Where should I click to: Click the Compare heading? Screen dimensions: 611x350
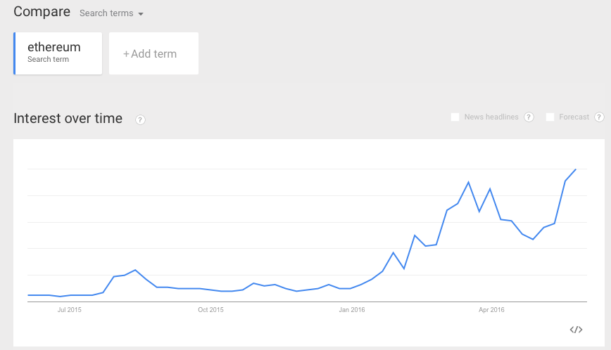pyautogui.click(x=42, y=12)
